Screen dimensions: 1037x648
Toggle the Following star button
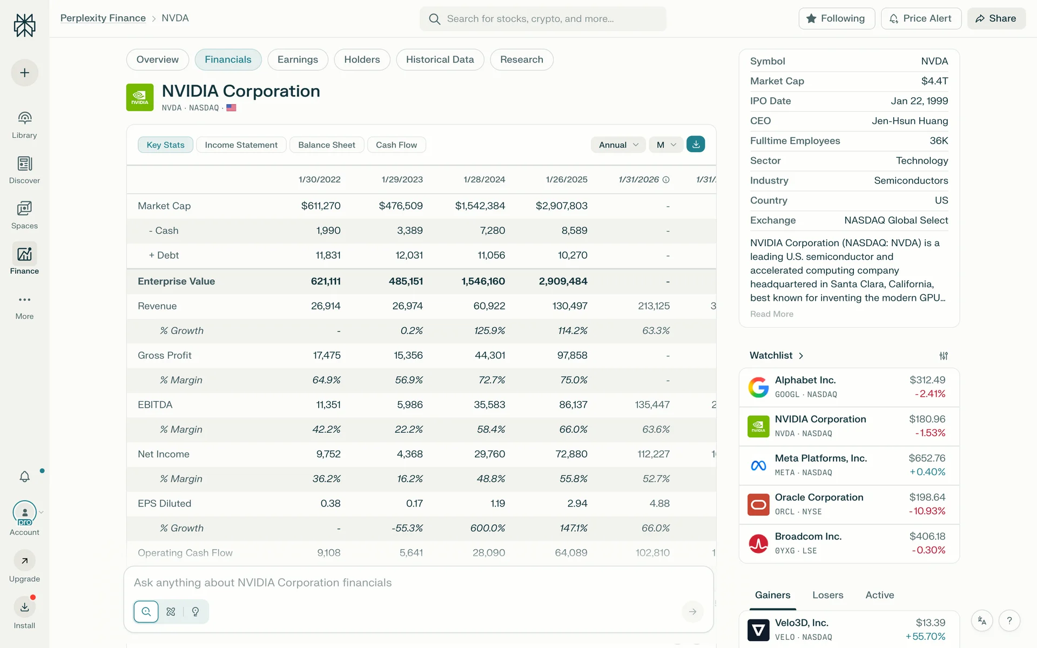click(836, 18)
